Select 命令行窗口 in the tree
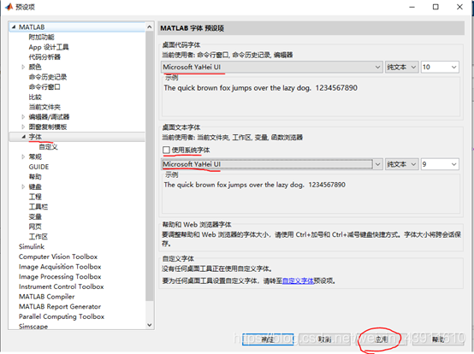The width and height of the screenshot is (474, 354). click(x=44, y=86)
